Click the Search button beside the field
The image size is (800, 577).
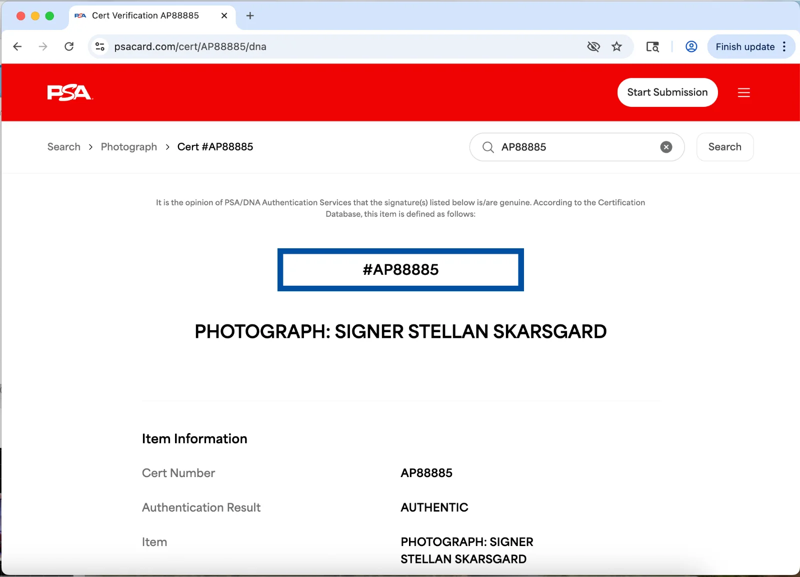pos(725,147)
